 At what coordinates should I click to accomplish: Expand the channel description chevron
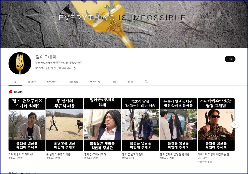tap(75, 68)
